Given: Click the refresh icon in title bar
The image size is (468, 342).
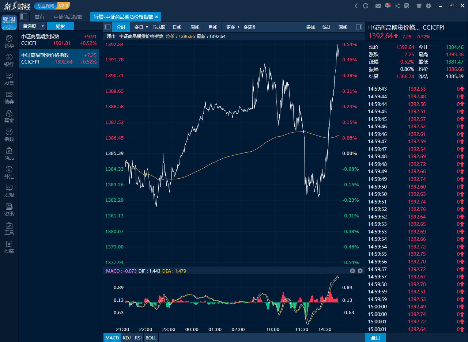Looking at the screenshot, I should click(365, 6).
